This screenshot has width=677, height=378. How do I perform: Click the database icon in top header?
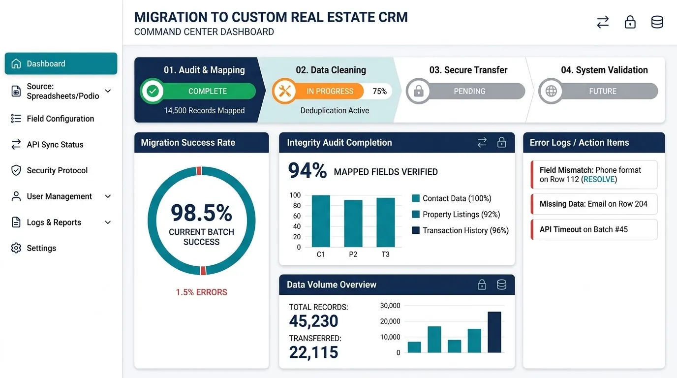click(x=657, y=22)
